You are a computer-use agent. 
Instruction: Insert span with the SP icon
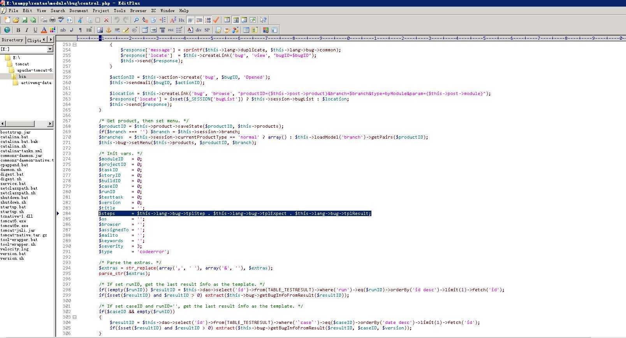pyautogui.click(x=207, y=30)
